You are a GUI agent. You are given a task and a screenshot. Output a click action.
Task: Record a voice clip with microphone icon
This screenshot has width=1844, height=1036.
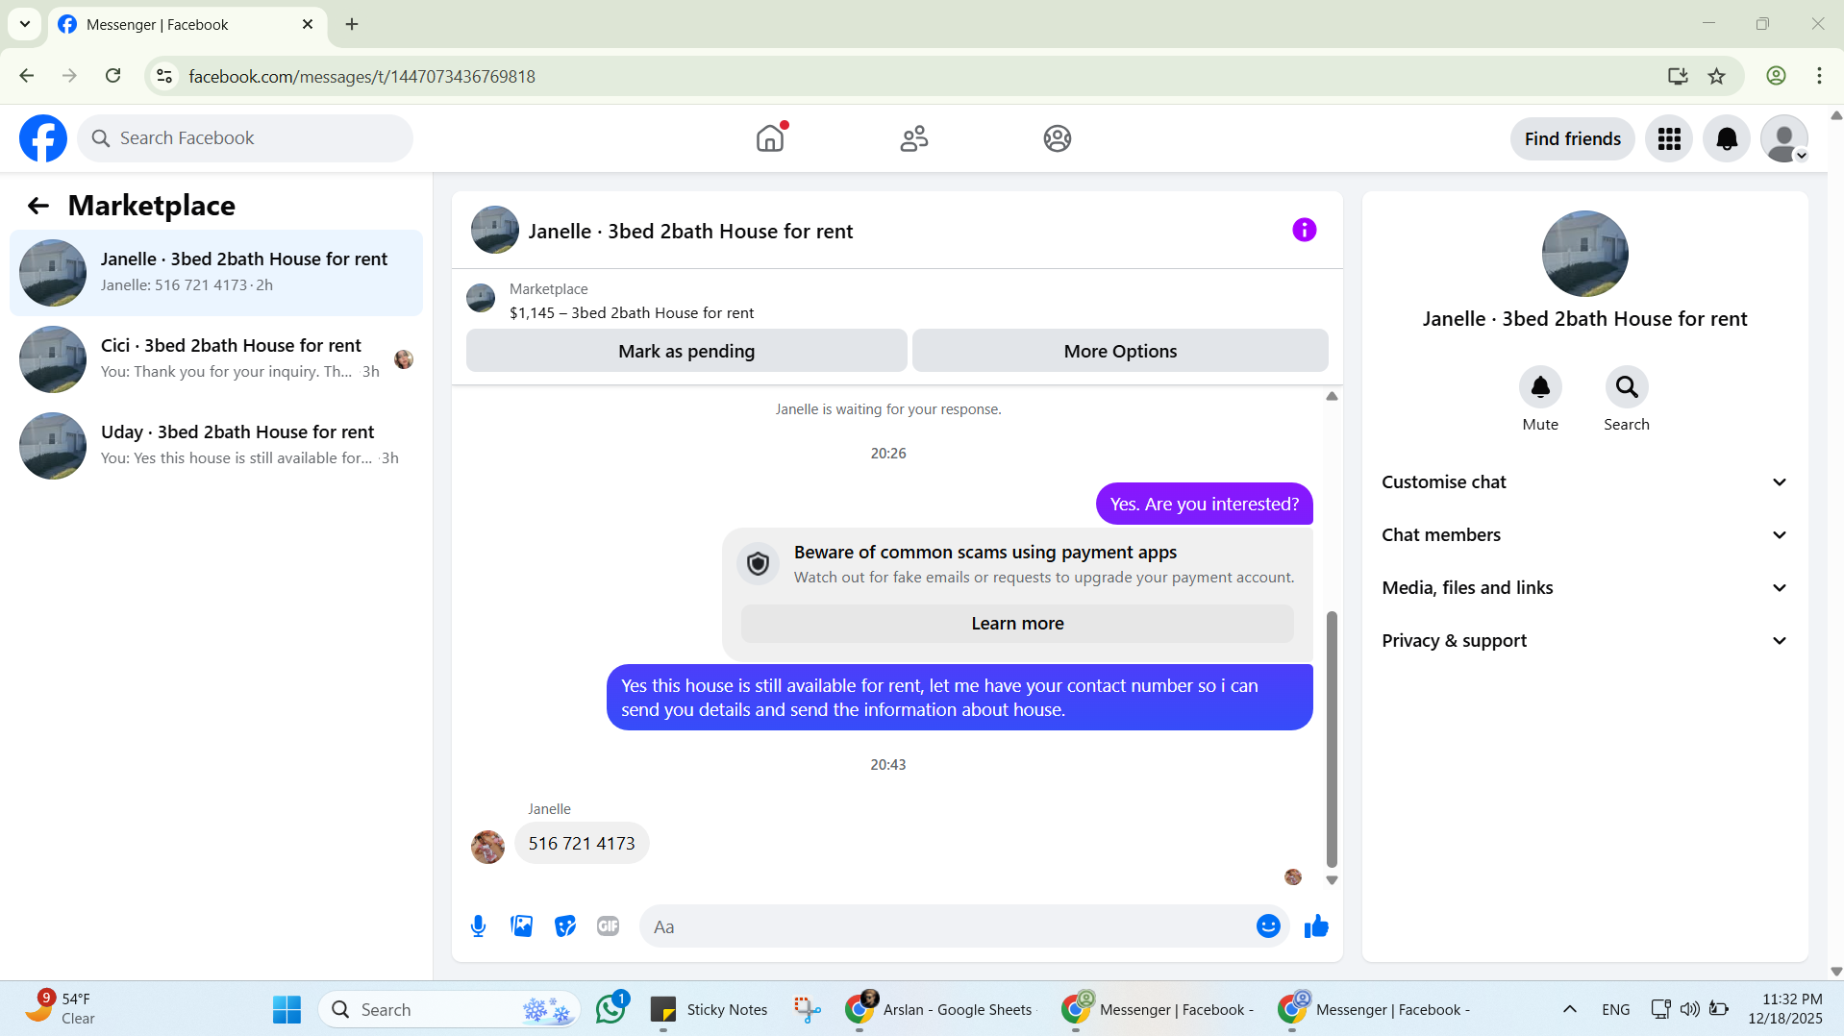(x=478, y=926)
